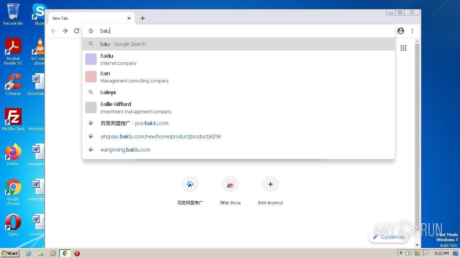Click the Windows Start button
Viewport: 460px width, 258px height.
pos(10,253)
